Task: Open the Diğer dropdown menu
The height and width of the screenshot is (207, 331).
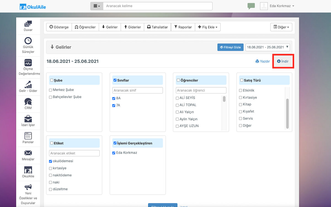Action: click(x=281, y=27)
